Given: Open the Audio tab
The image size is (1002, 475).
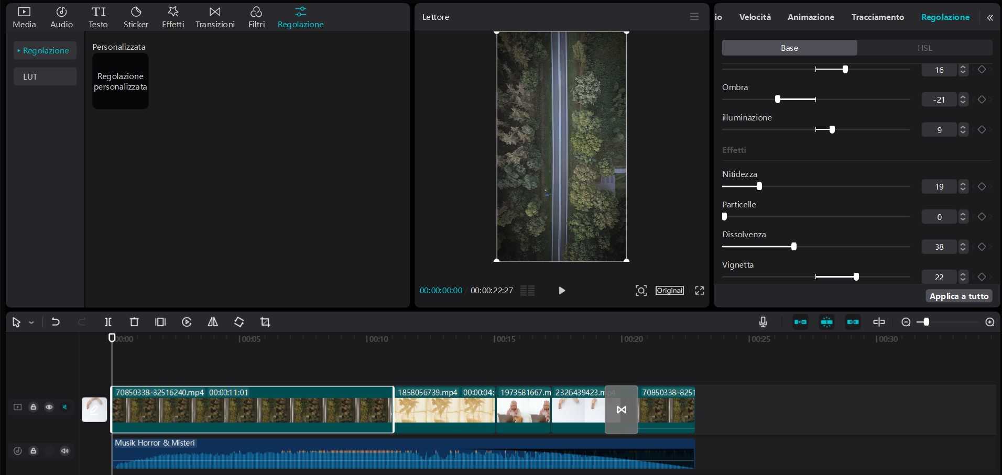Looking at the screenshot, I should coord(61,17).
